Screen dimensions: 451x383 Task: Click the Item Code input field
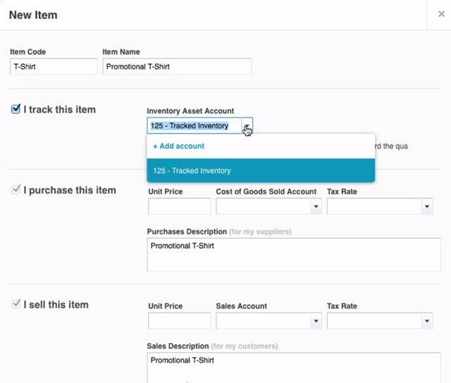(54, 67)
